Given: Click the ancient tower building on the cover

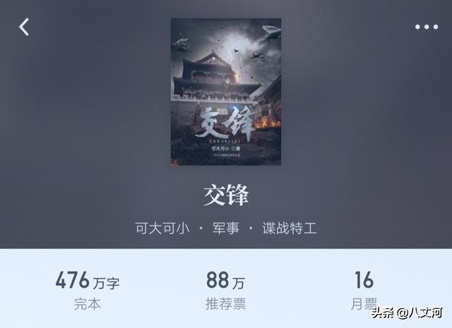Looking at the screenshot, I should pos(216,75).
